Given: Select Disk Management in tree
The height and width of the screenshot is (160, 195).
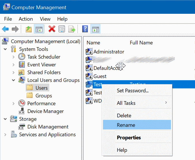Looking at the screenshot, I should tap(48, 127).
